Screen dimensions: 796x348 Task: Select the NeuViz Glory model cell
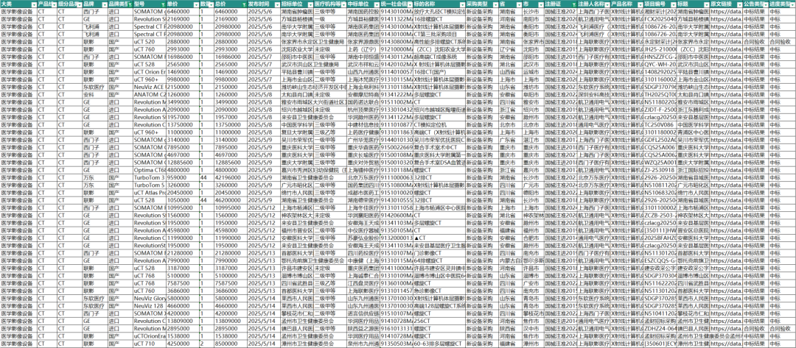point(150,299)
